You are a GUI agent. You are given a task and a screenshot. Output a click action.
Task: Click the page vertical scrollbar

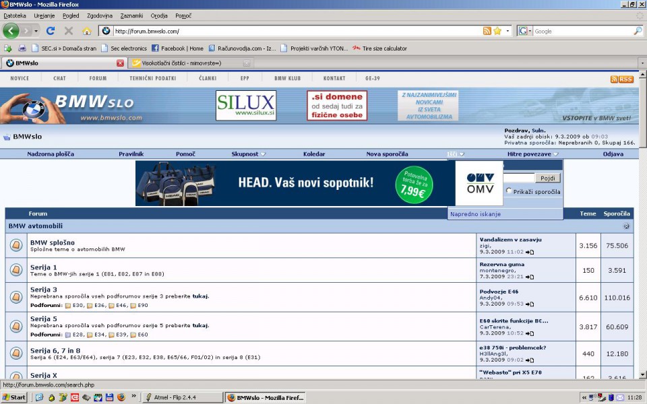click(x=642, y=225)
